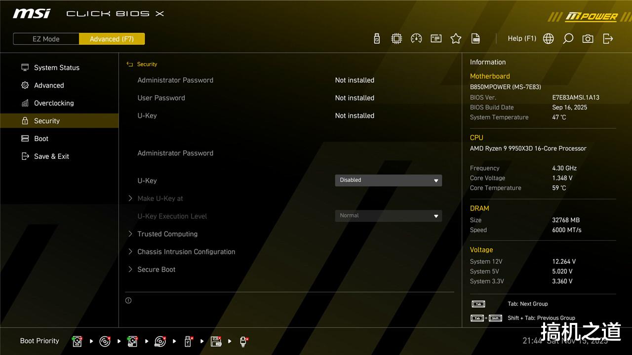The image size is (632, 355).
Task: Open Save & Exit
Action: point(59,156)
